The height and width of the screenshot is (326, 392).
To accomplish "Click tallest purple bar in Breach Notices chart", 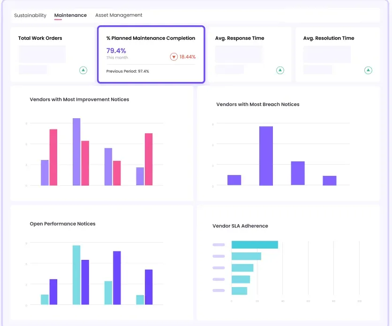I will coord(266,156).
